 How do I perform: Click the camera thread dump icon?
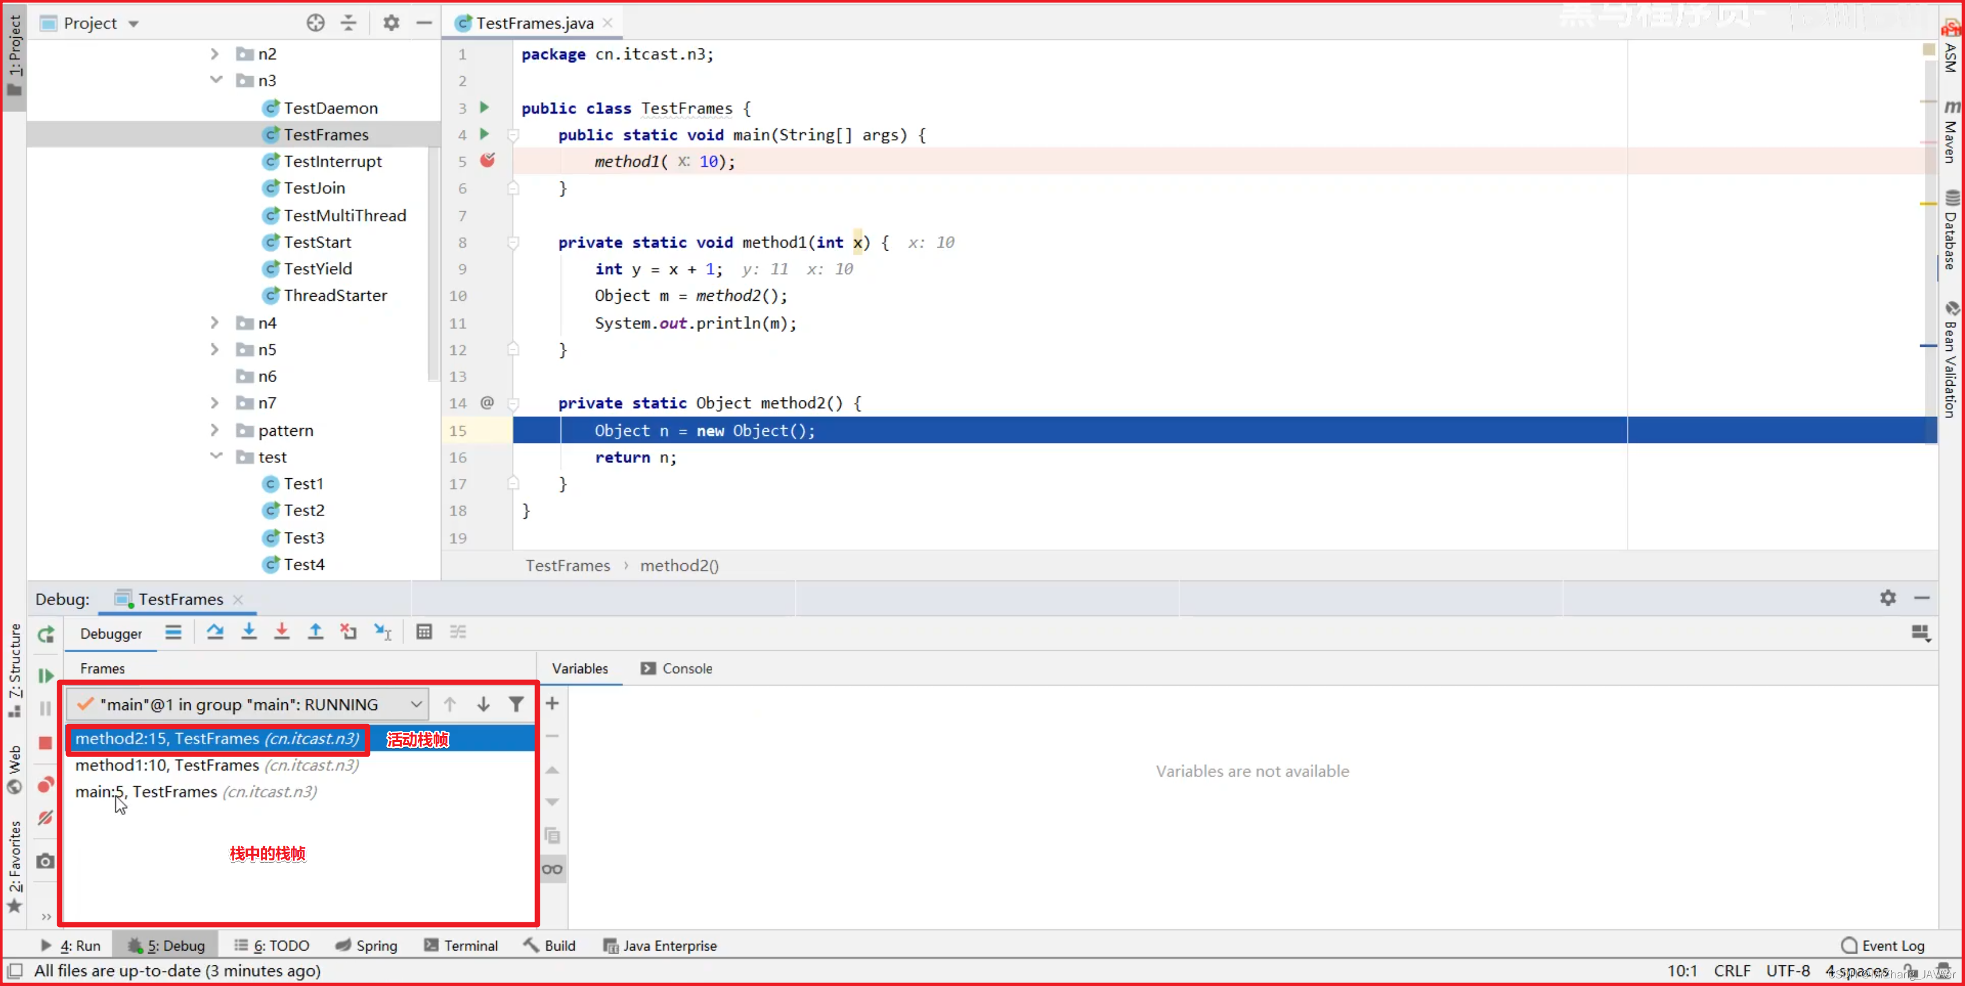coord(46,861)
